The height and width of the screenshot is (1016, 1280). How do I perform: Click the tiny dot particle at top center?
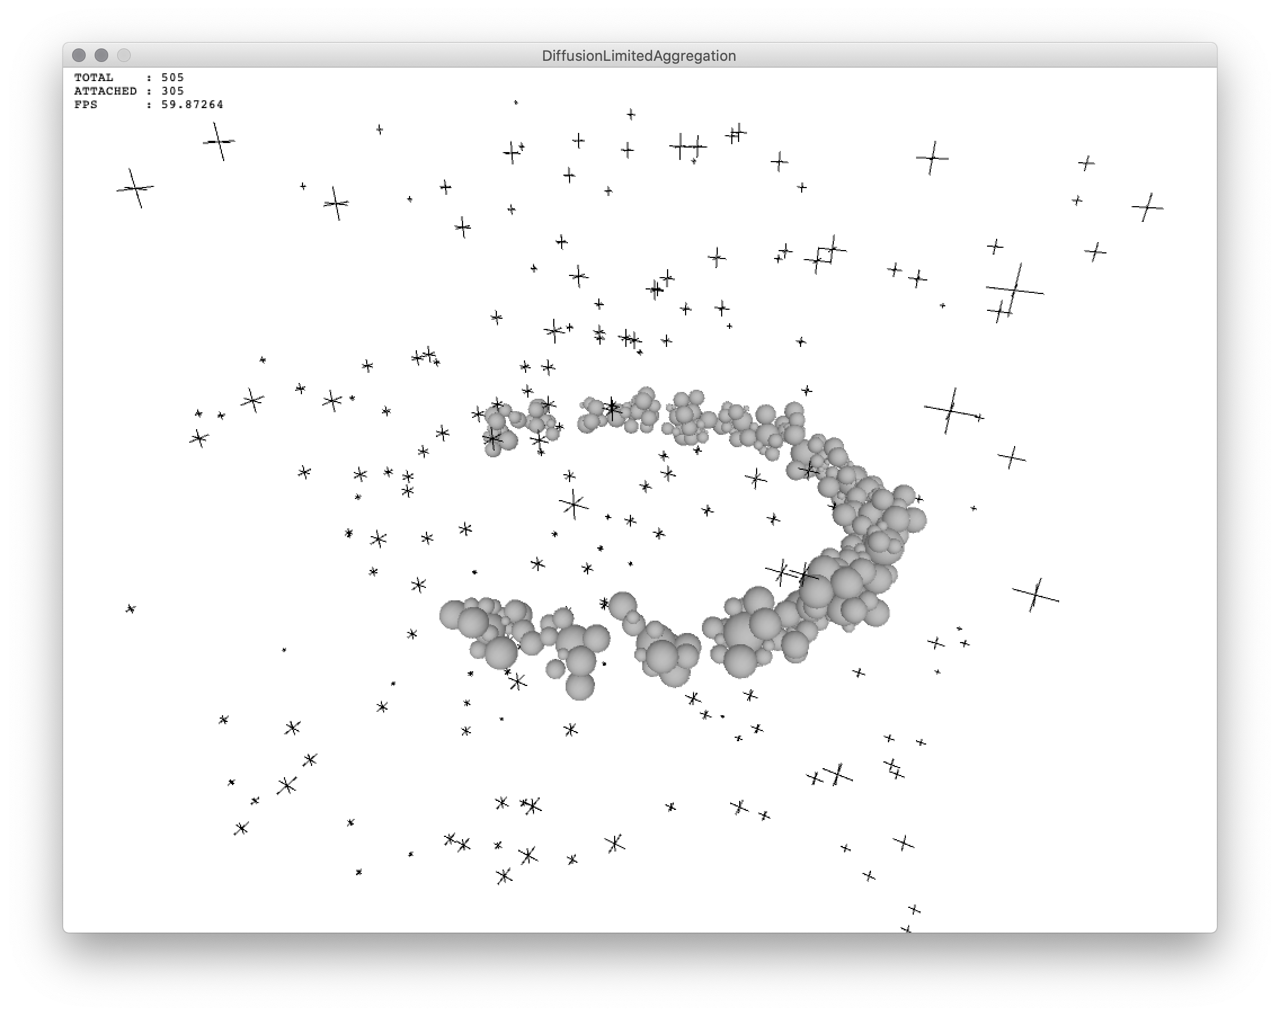click(x=516, y=103)
